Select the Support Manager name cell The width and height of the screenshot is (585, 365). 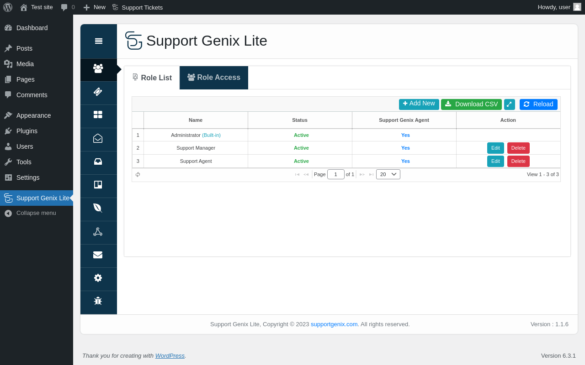[196, 148]
